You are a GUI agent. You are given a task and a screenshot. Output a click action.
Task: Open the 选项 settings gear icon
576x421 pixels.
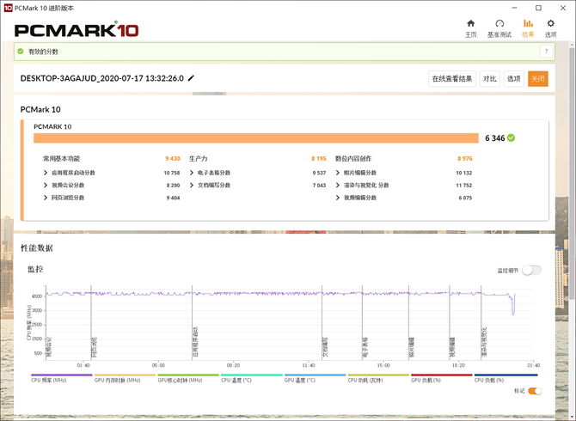551,27
